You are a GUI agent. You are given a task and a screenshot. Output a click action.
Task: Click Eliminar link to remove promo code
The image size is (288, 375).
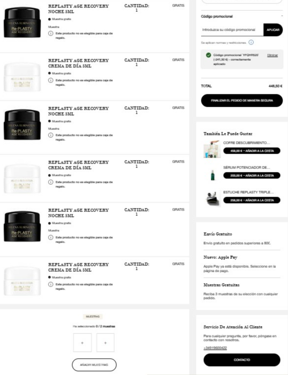(273, 55)
